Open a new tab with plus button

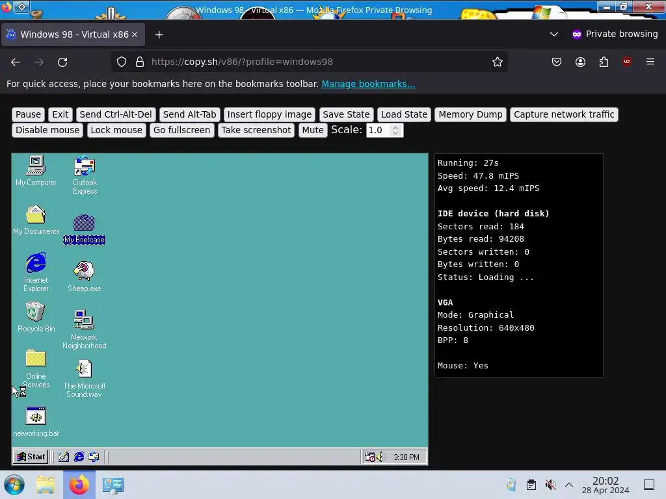[x=159, y=35]
